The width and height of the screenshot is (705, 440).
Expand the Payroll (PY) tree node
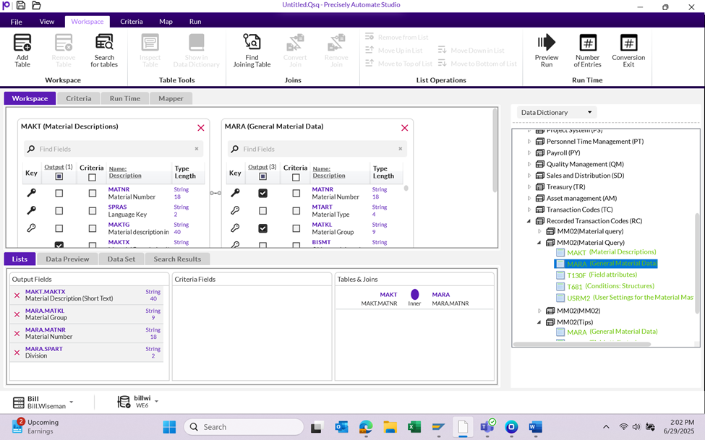(x=529, y=153)
